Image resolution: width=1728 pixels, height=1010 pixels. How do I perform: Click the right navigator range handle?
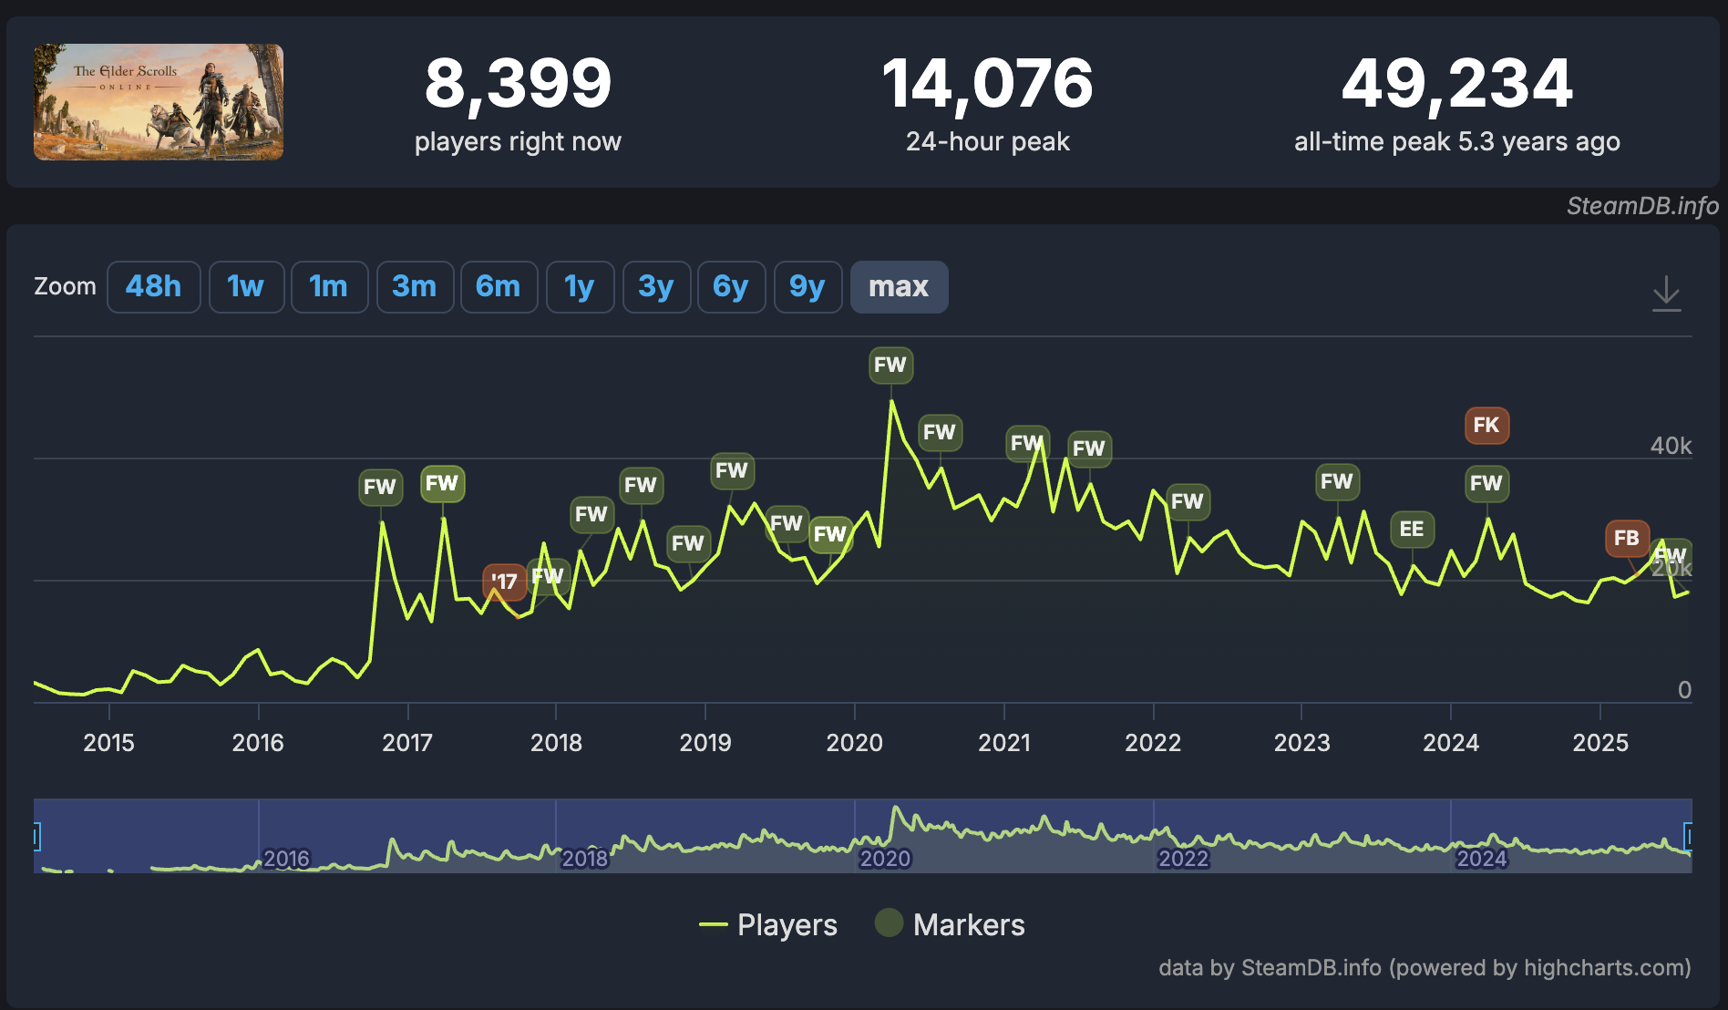[x=1688, y=836]
